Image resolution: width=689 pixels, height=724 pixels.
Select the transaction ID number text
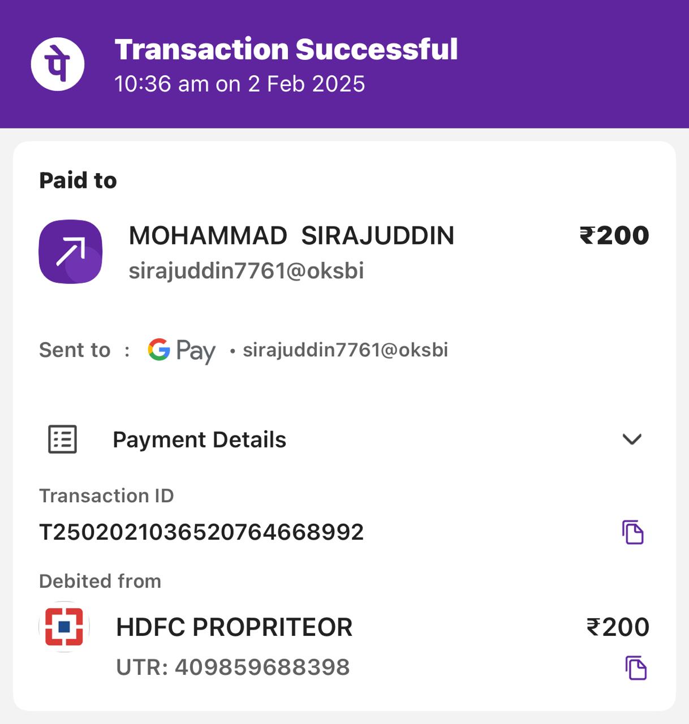[201, 532]
